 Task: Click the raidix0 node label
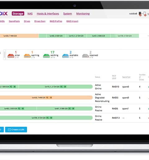133,14
